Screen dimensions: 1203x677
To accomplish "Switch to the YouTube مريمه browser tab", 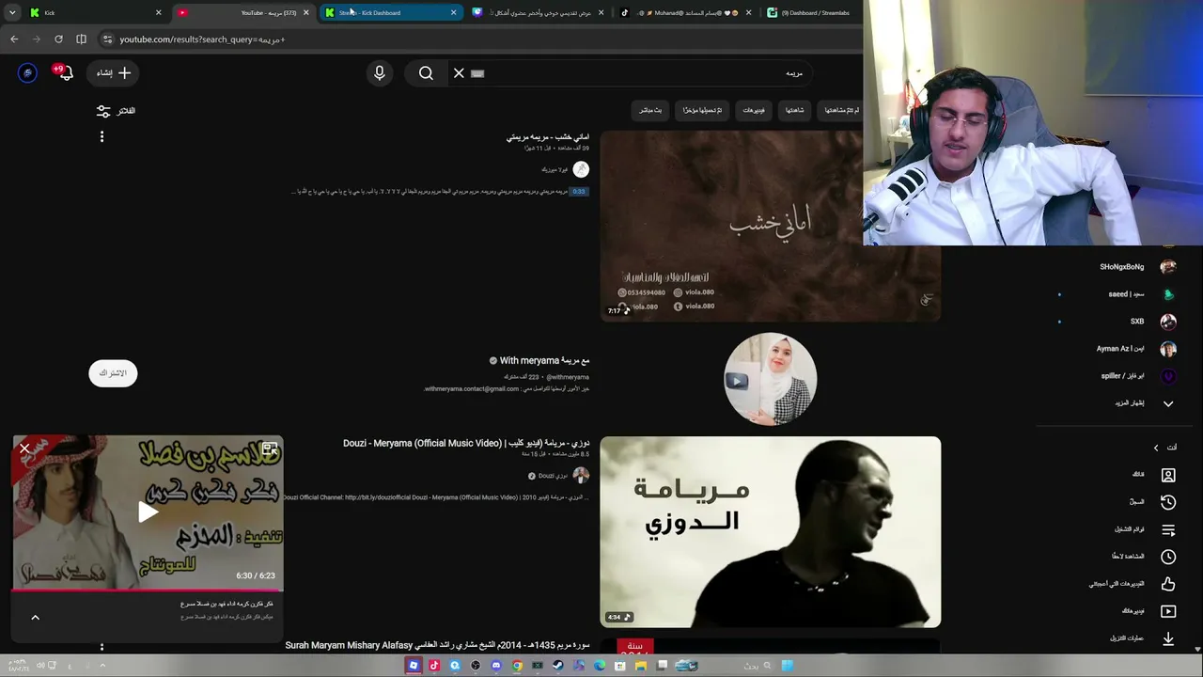I will 242,12.
